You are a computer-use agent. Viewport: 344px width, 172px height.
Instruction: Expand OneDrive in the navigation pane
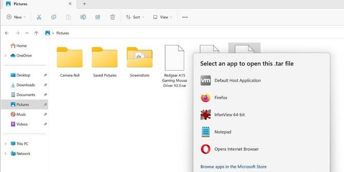click(5, 55)
